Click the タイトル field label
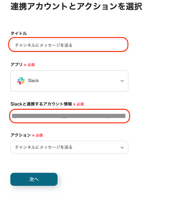 (x=19, y=33)
